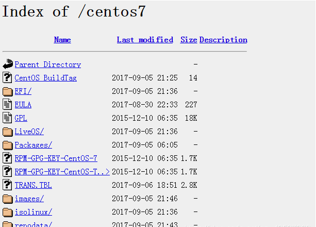Screen dimensions: 316x227
Task: Open the RPM-GPG-KEY-CentOS-7 file link
Action: click(x=56, y=158)
